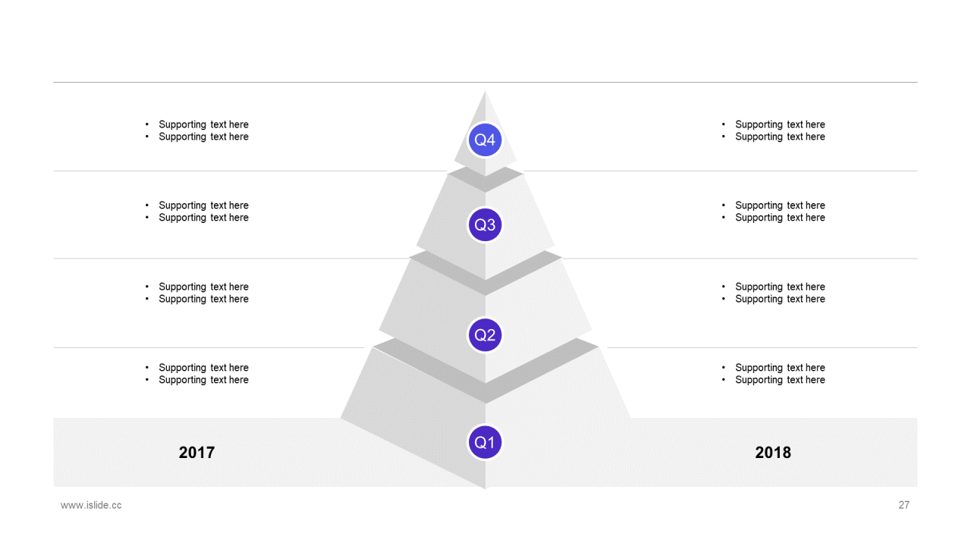
Task: Select right supporting text beside Q4
Action: click(773, 130)
